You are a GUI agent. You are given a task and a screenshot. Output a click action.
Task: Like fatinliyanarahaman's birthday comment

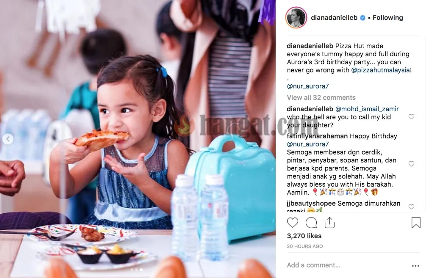coord(411,164)
